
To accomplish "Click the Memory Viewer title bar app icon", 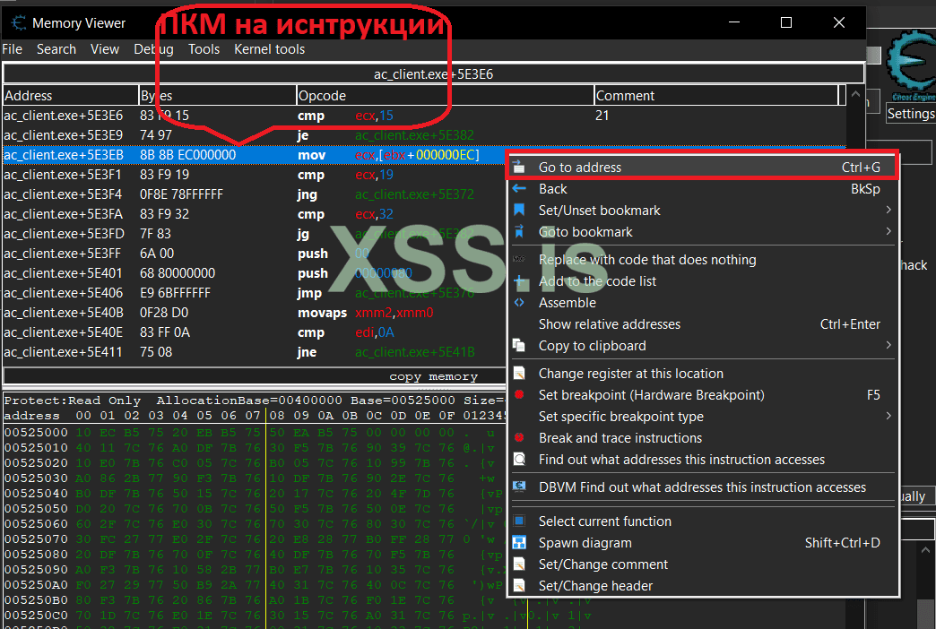I will point(18,22).
